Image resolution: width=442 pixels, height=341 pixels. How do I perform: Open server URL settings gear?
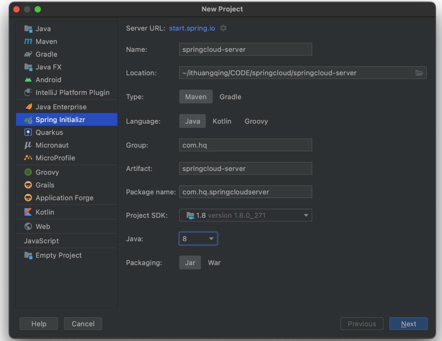[223, 28]
